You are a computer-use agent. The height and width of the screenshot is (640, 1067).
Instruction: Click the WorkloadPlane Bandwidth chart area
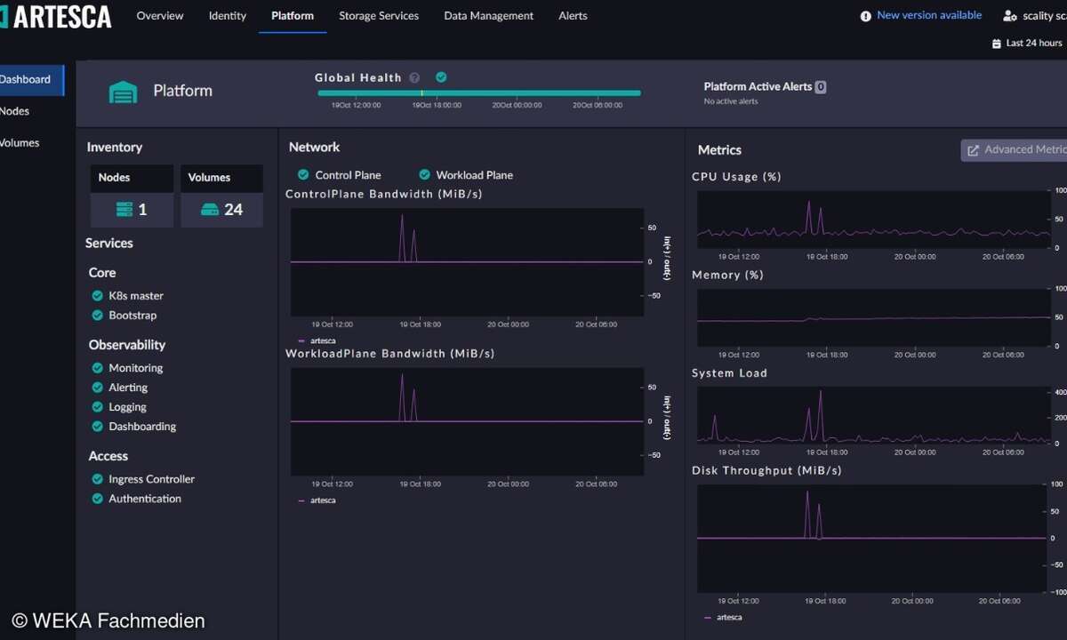click(467, 421)
